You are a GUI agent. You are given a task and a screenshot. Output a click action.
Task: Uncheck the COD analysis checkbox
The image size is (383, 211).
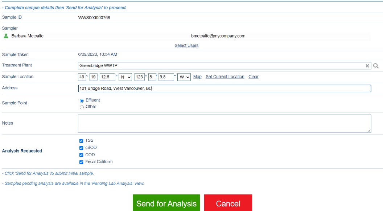pyautogui.click(x=81, y=155)
